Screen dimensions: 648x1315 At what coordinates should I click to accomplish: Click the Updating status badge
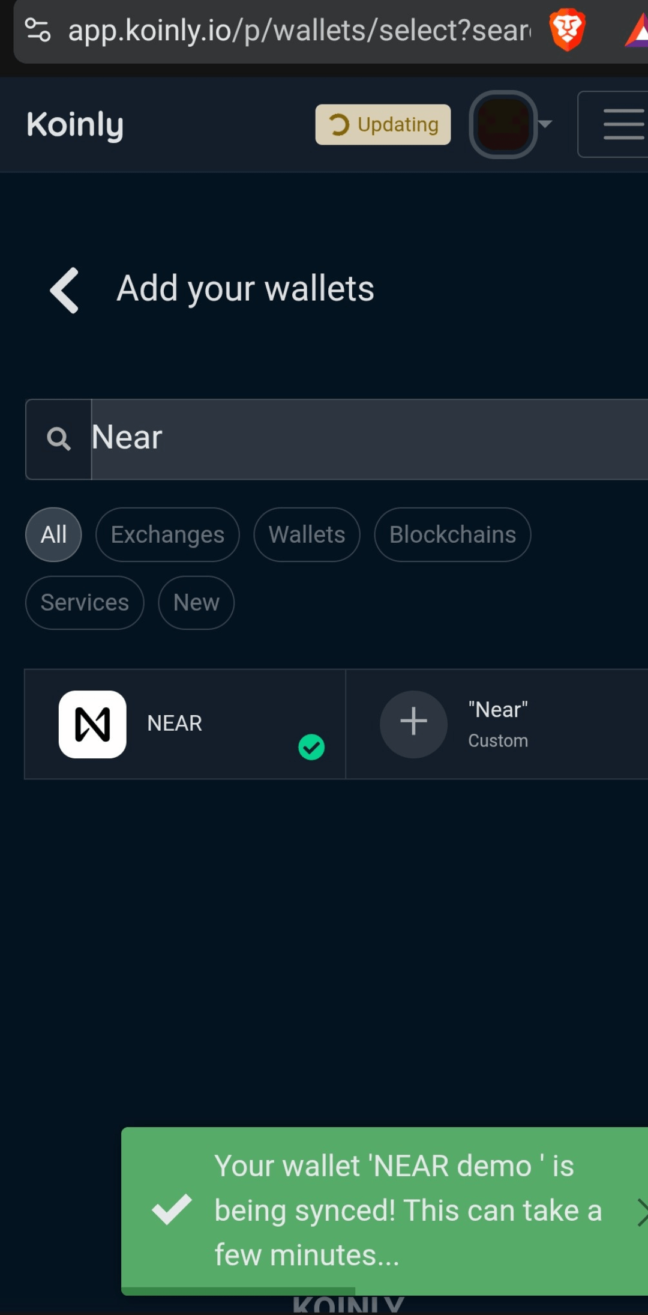click(383, 124)
